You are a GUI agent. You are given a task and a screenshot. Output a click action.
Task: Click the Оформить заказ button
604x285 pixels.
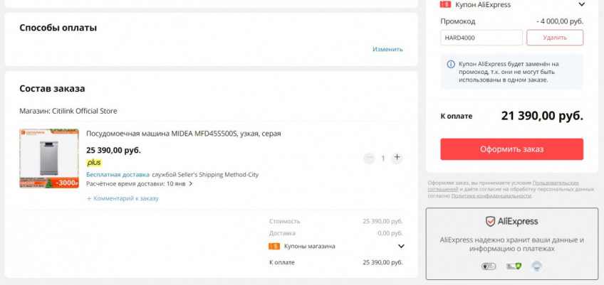511,149
